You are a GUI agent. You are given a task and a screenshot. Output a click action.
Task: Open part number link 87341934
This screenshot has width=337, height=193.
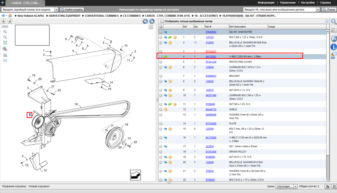[211, 152]
